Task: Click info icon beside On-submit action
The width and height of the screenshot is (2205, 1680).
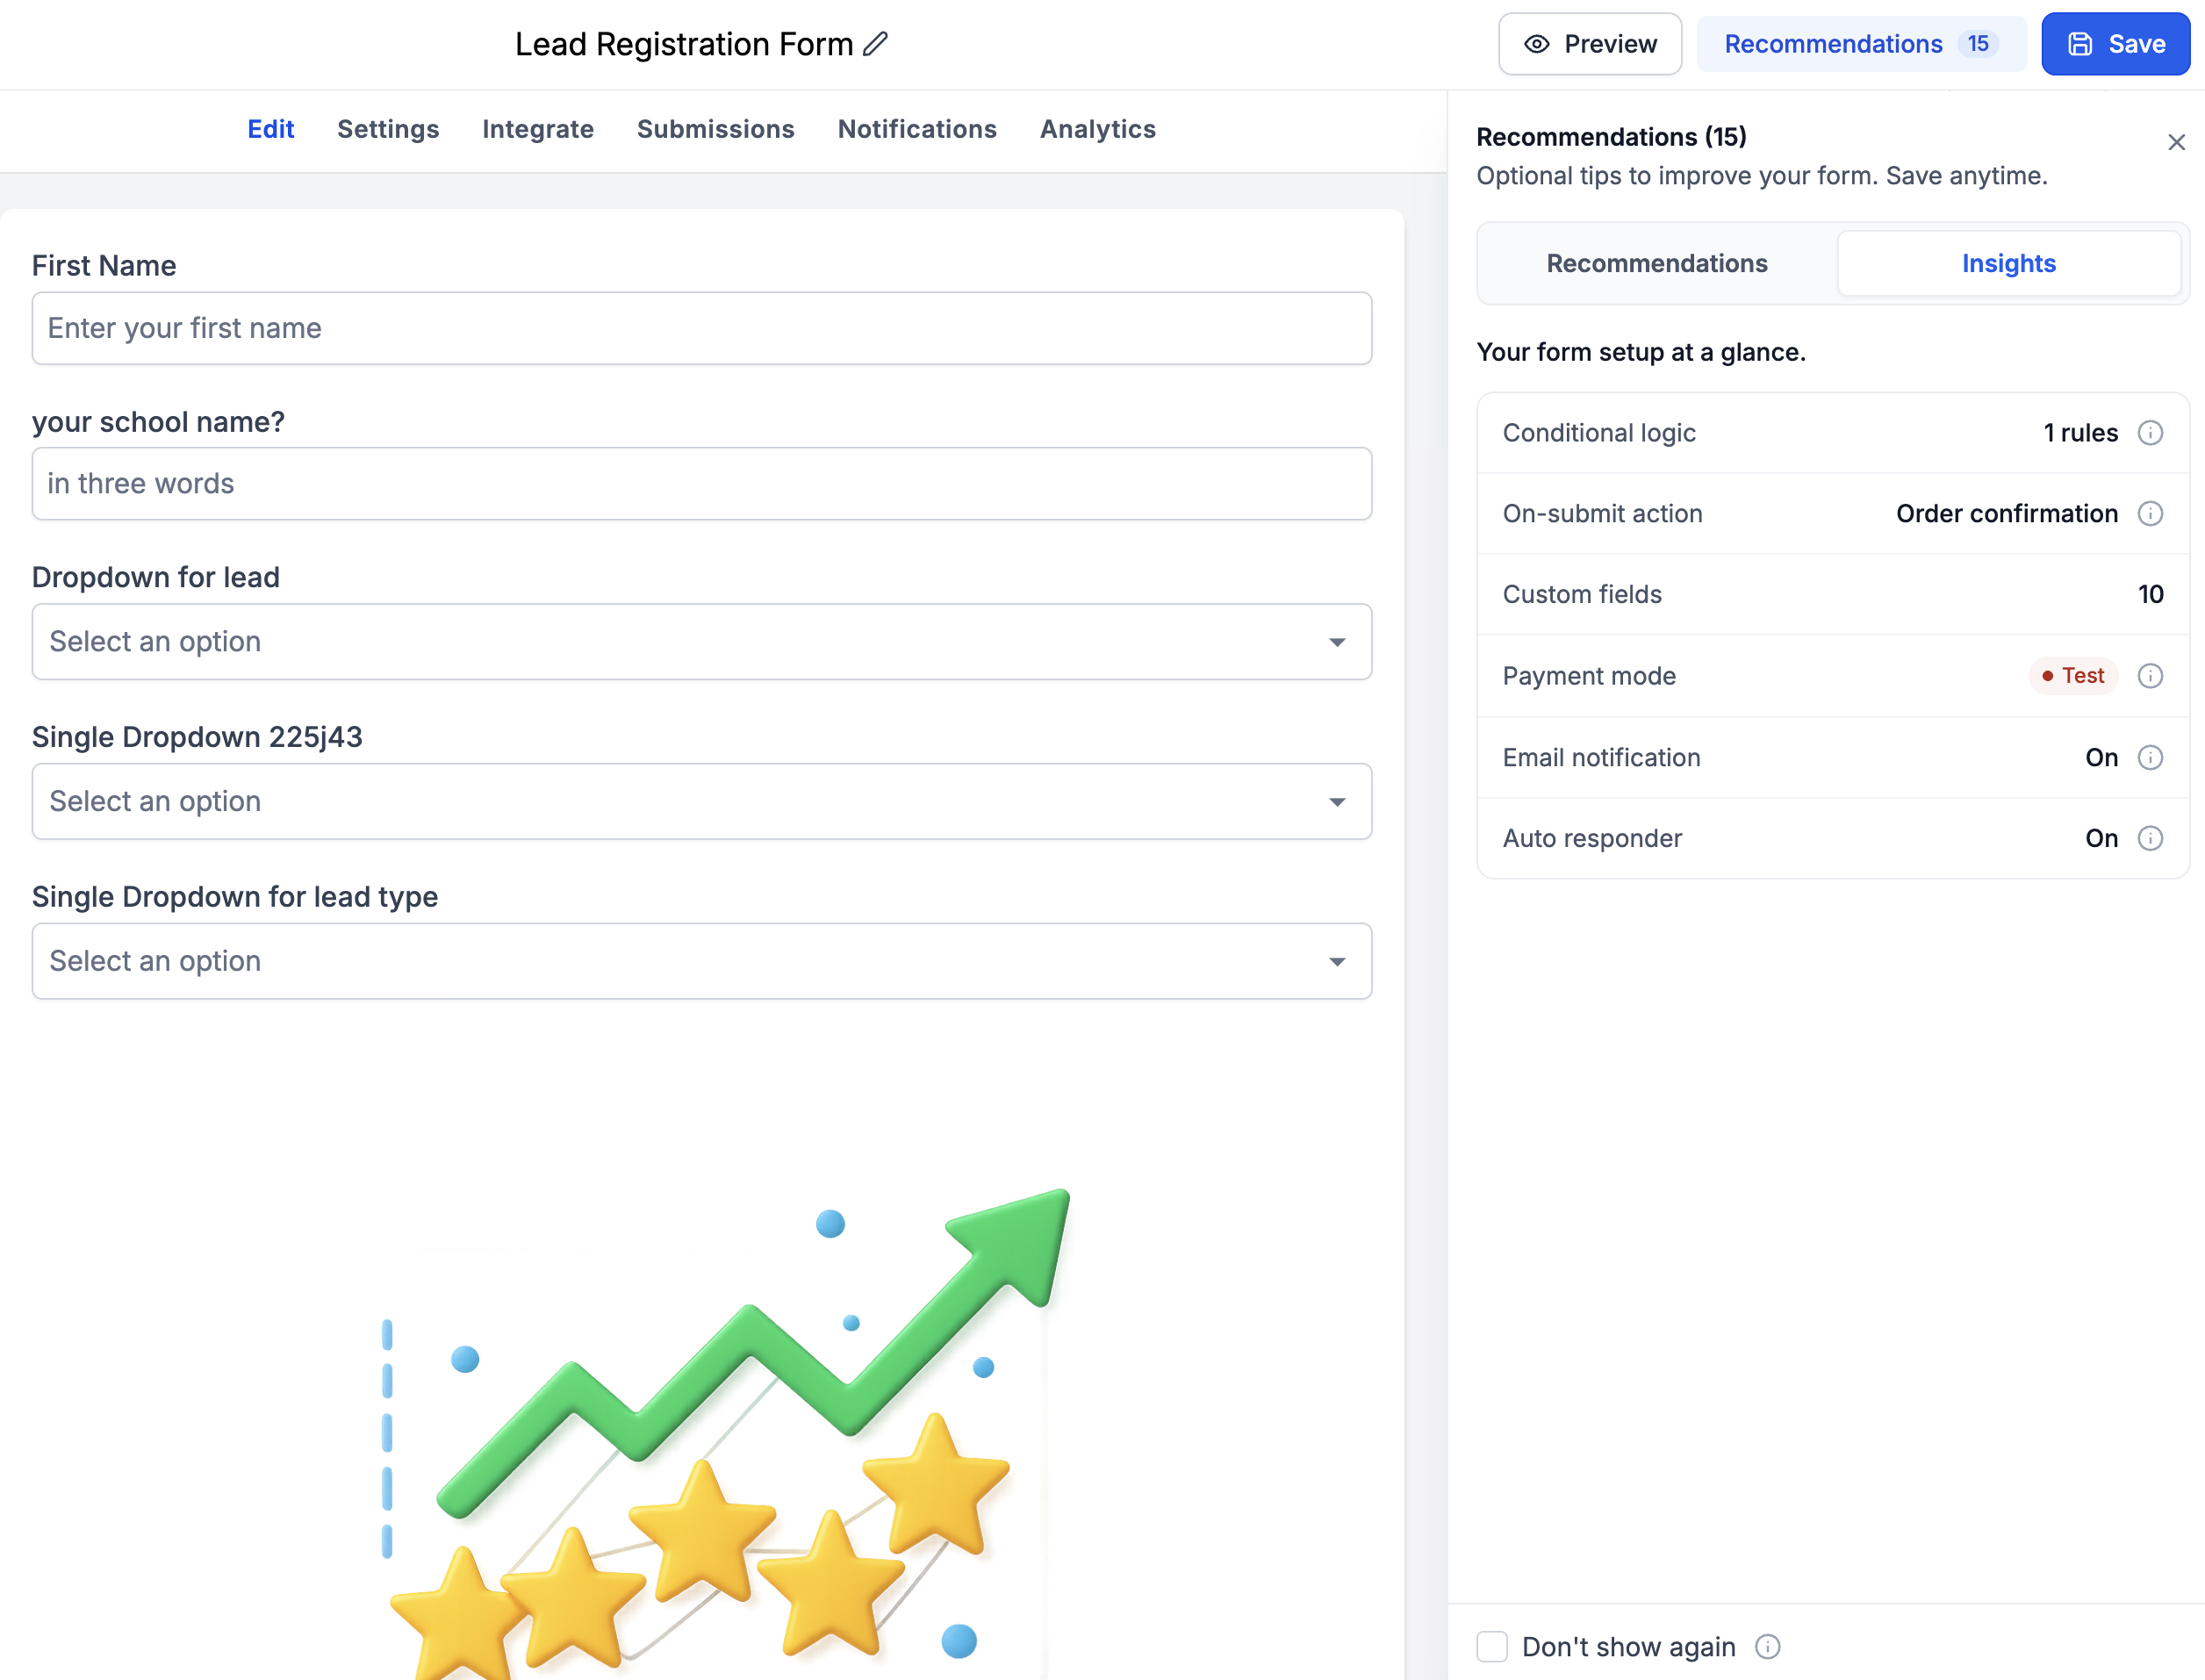Action: [x=2150, y=514]
